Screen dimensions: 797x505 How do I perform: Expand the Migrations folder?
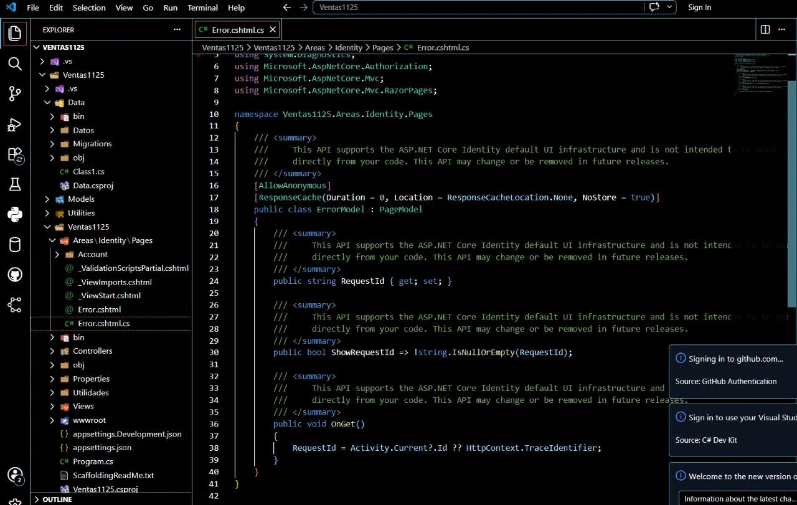tap(52, 144)
